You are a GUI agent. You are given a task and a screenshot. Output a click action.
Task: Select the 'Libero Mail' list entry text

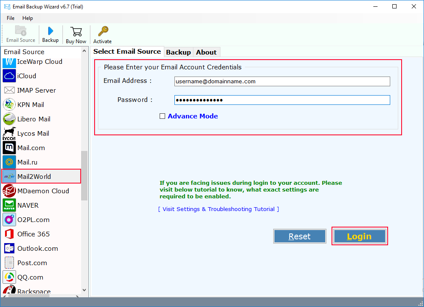click(34, 119)
